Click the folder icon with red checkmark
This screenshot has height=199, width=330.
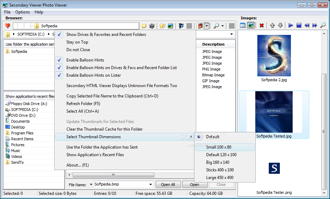point(162,26)
